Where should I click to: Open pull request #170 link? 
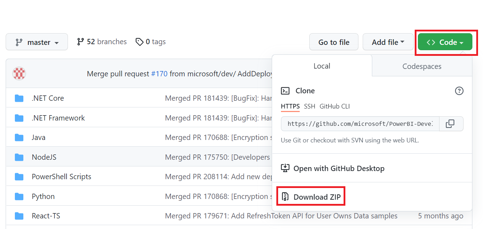click(x=159, y=74)
